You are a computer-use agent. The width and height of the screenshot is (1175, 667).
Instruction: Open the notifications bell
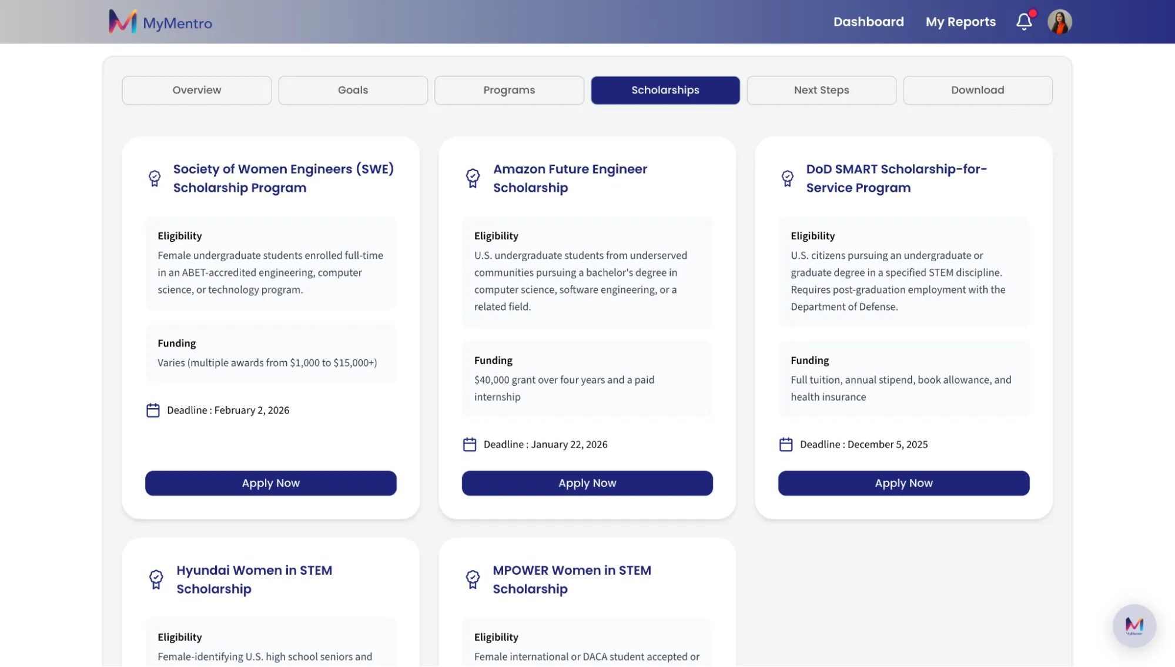[x=1024, y=22]
